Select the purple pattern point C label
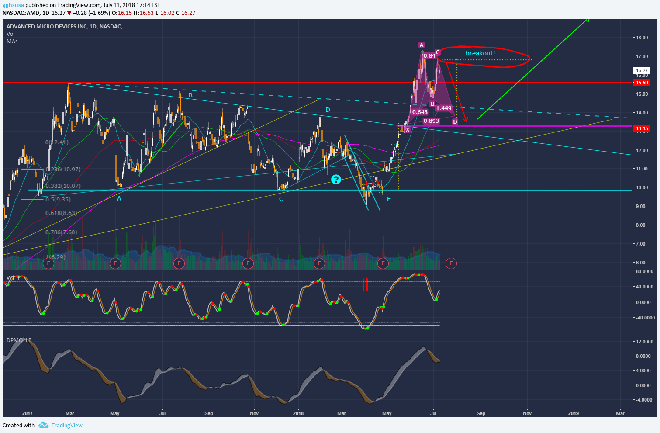This screenshot has width=660, height=433. pos(438,52)
